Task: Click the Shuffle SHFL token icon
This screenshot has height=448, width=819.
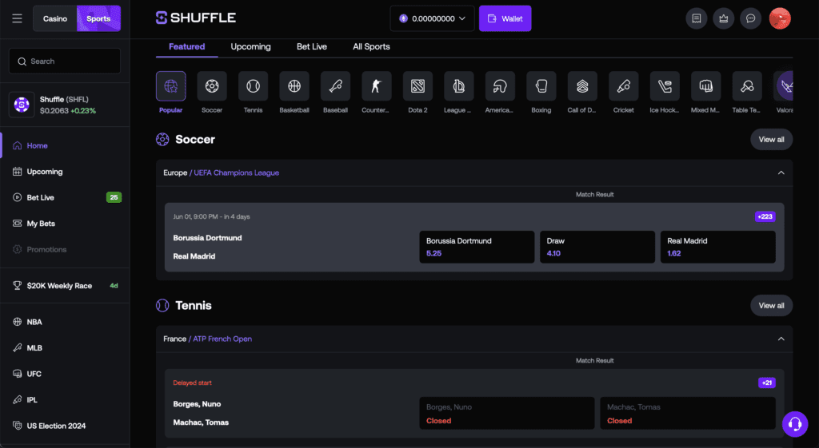Action: (x=22, y=105)
